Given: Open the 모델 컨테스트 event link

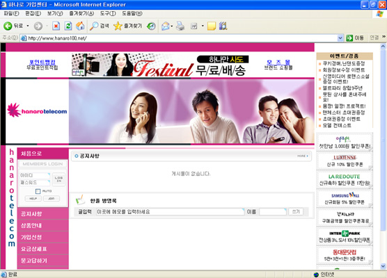Looking at the screenshot, I should point(337,125).
